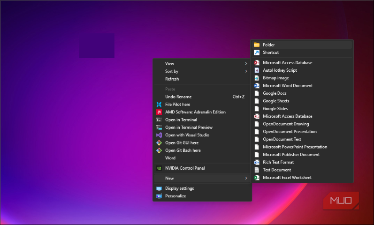Screen dimensions: 374x225
Task: Choose Undo Rename
Action: (x=202, y=97)
